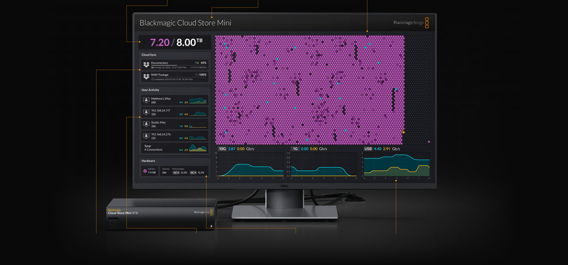This screenshot has width=568, height=265.
Task: Click the sync arrows icon next to 100%
Action: pyautogui.click(x=197, y=75)
